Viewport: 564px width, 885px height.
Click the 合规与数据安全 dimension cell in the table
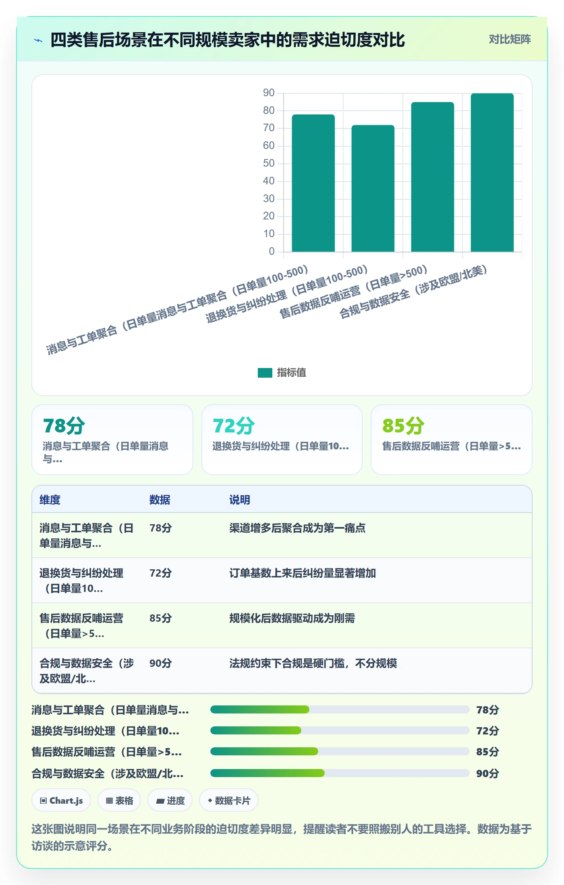[x=87, y=671]
